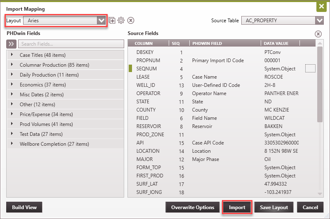Image resolution: width=330 pixels, height=219 pixels.
Task: Click Save Layout button
Action: click(274, 207)
